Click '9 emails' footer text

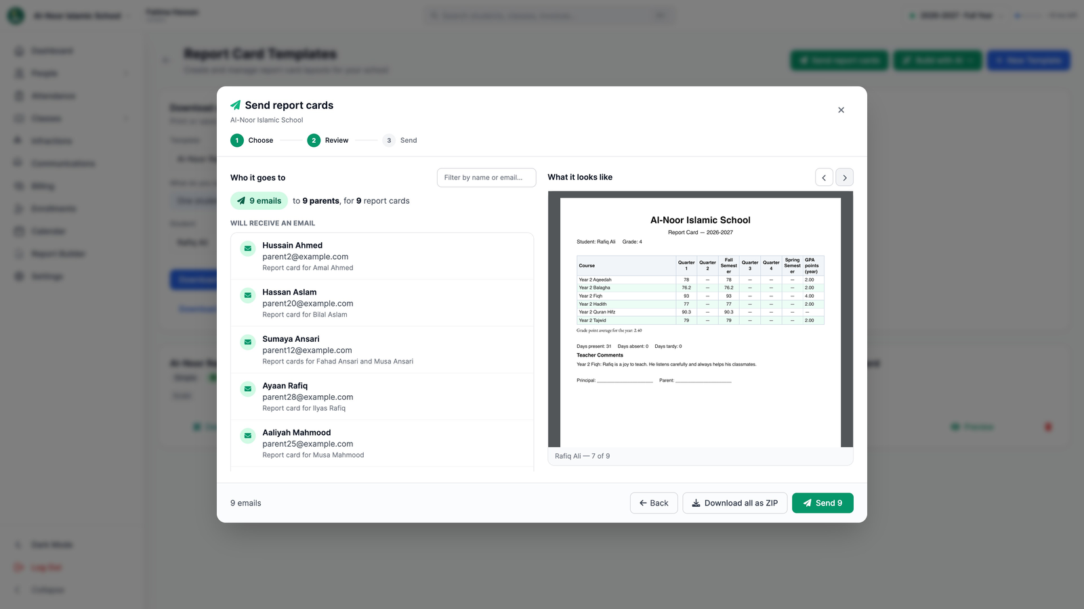245,503
